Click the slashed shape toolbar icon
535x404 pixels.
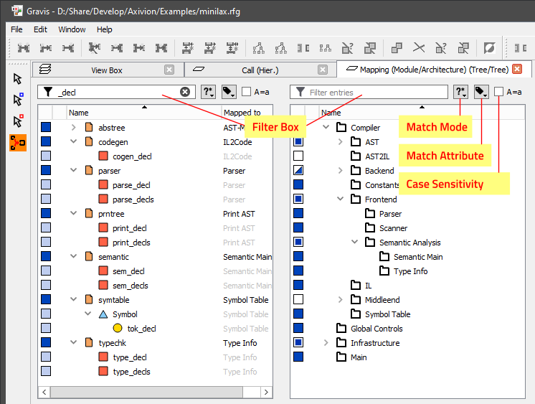point(489,48)
